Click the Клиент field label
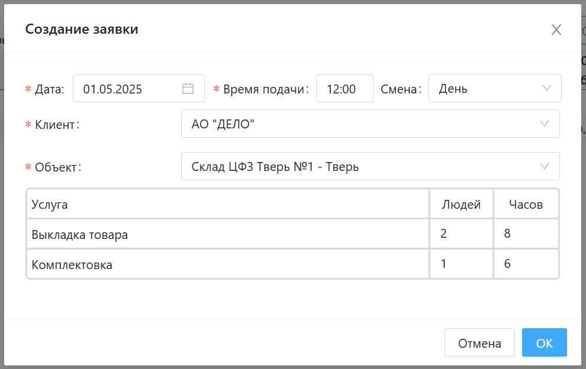 click(57, 125)
